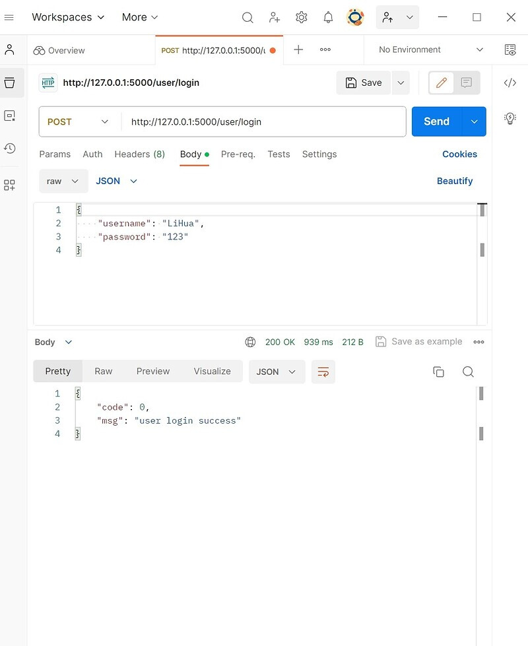Copy the response with copy icon
Screen dimensions: 528x646
(x=438, y=371)
